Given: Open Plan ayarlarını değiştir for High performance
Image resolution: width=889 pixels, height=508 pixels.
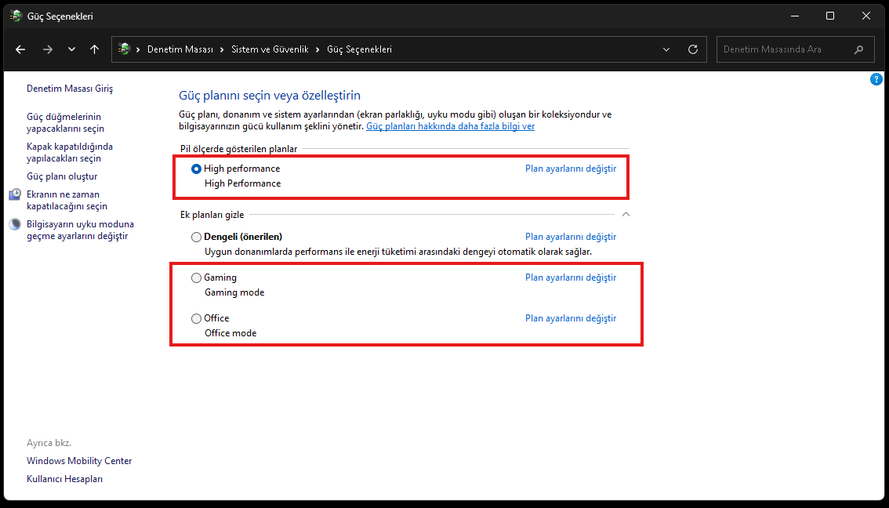Looking at the screenshot, I should [x=571, y=169].
